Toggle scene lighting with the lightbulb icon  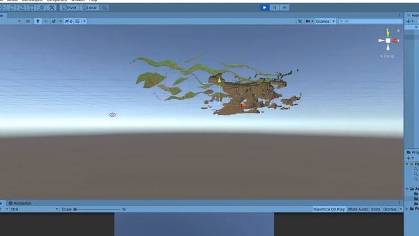pyautogui.click(x=38, y=21)
